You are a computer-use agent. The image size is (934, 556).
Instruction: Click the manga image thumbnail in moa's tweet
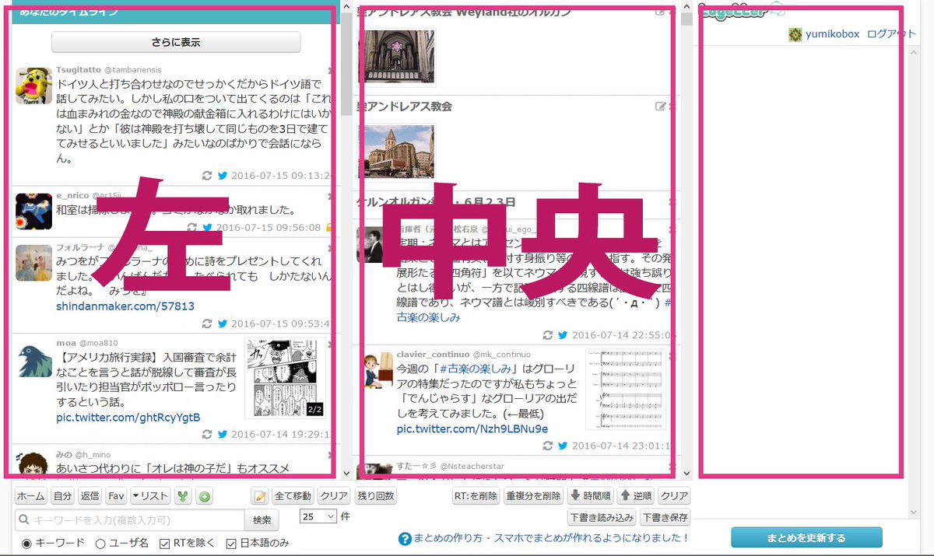(x=285, y=379)
